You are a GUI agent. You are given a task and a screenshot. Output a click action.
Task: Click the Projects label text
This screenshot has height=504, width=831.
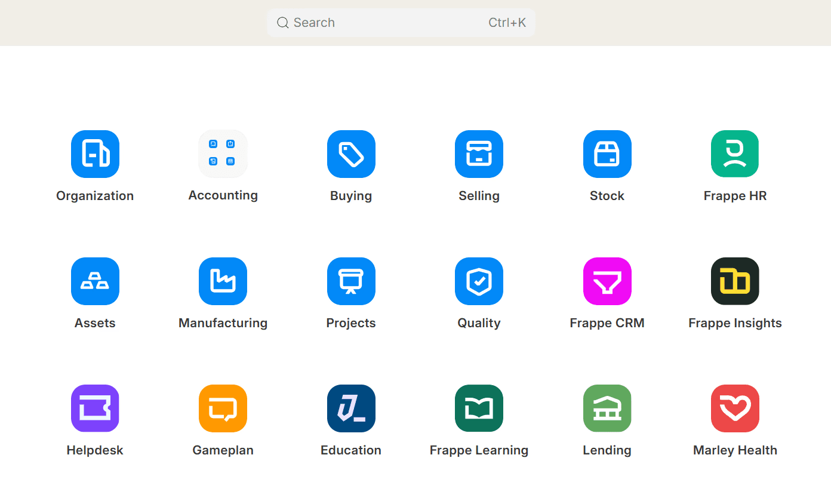click(x=351, y=323)
